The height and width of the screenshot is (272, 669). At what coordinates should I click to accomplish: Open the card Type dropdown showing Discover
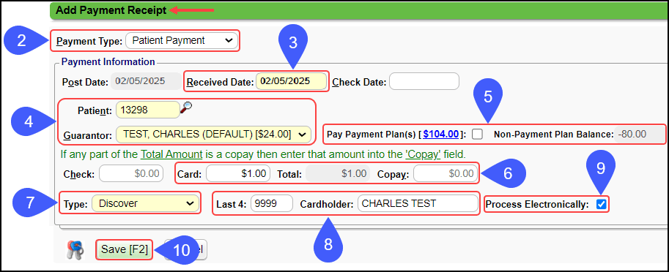[146, 203]
